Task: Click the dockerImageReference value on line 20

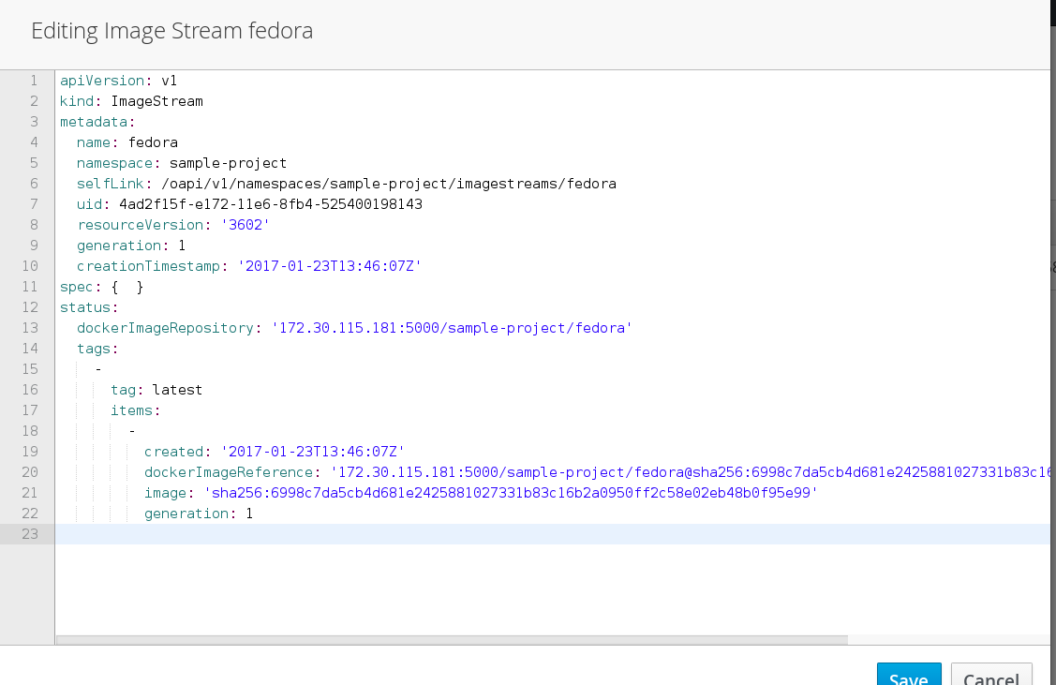Action: click(x=689, y=472)
